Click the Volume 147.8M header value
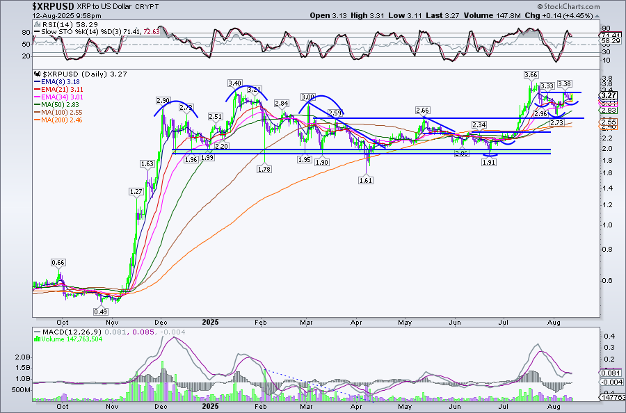The width and height of the screenshot is (626, 413). coord(492,15)
